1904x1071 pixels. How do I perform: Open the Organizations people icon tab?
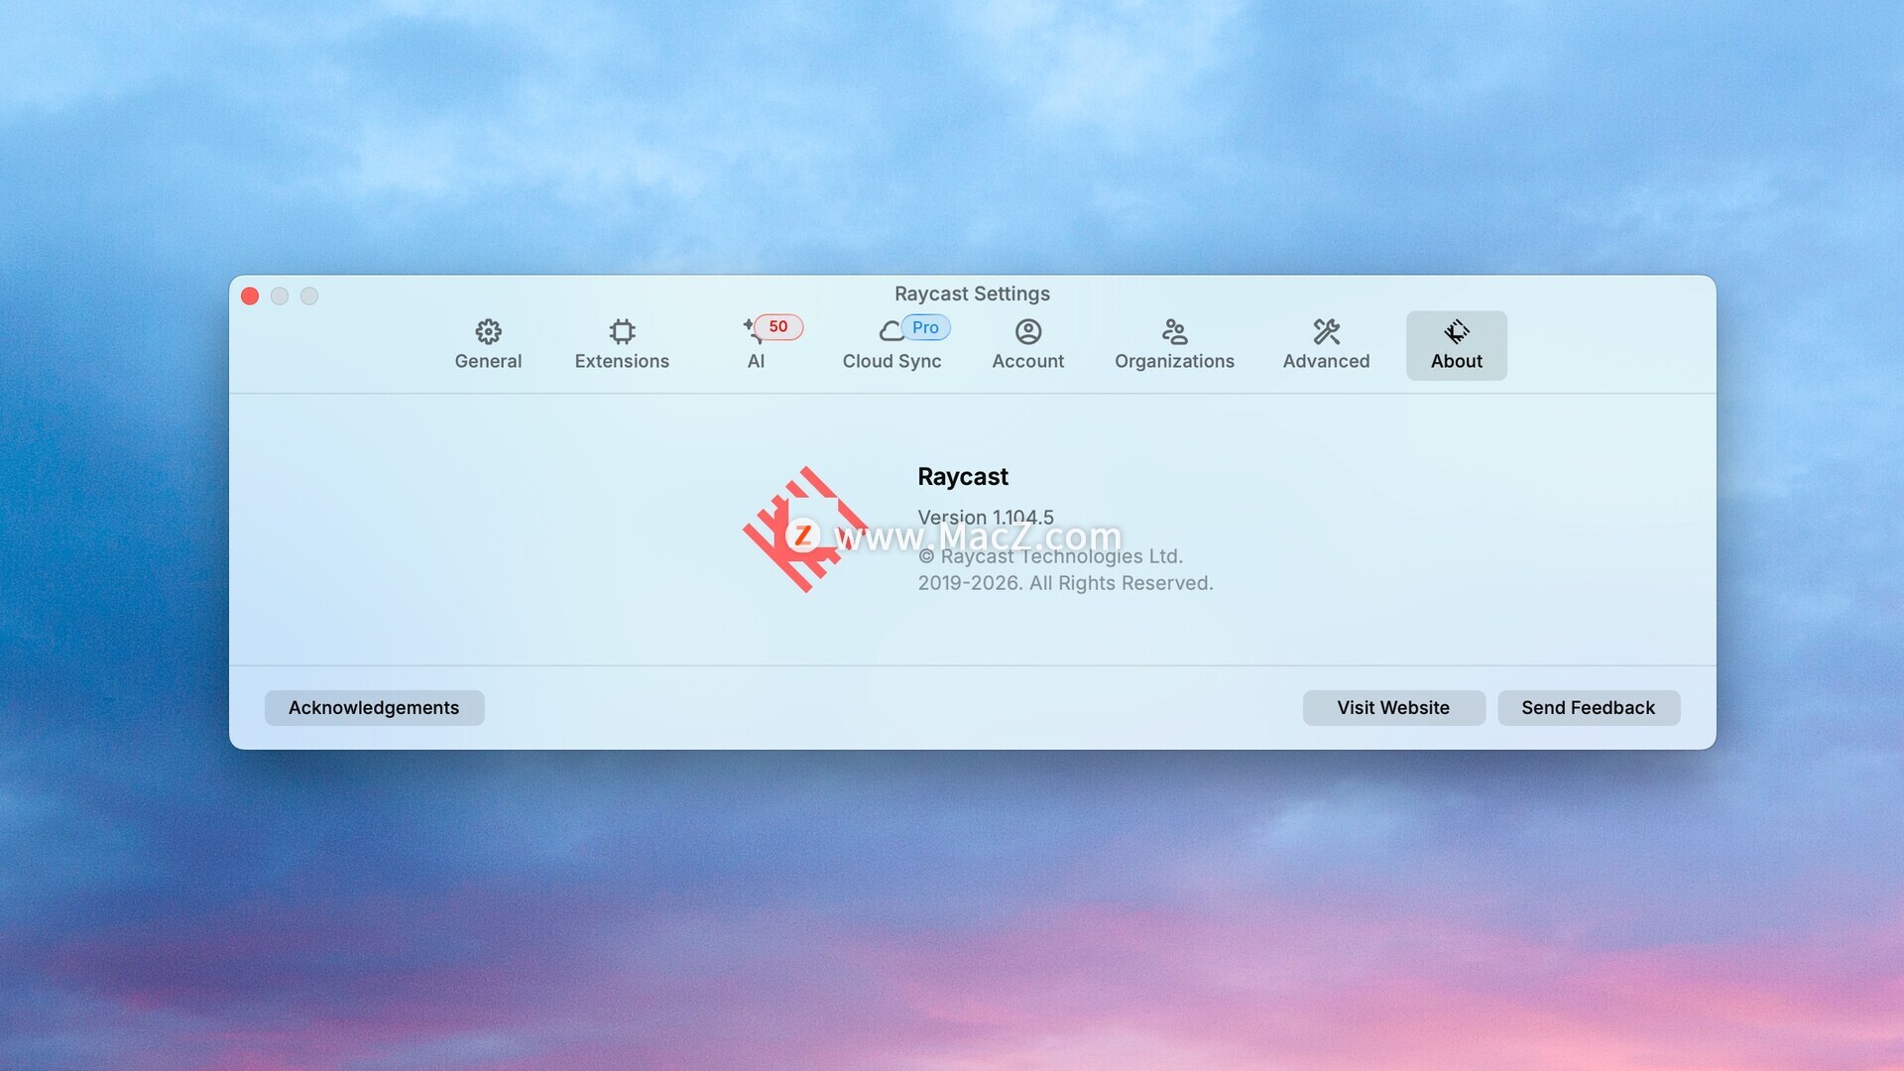[x=1174, y=331]
